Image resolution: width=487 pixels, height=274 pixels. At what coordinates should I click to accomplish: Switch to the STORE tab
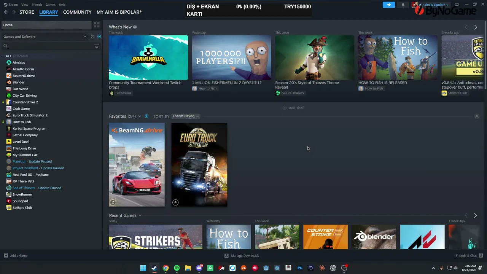(27, 12)
